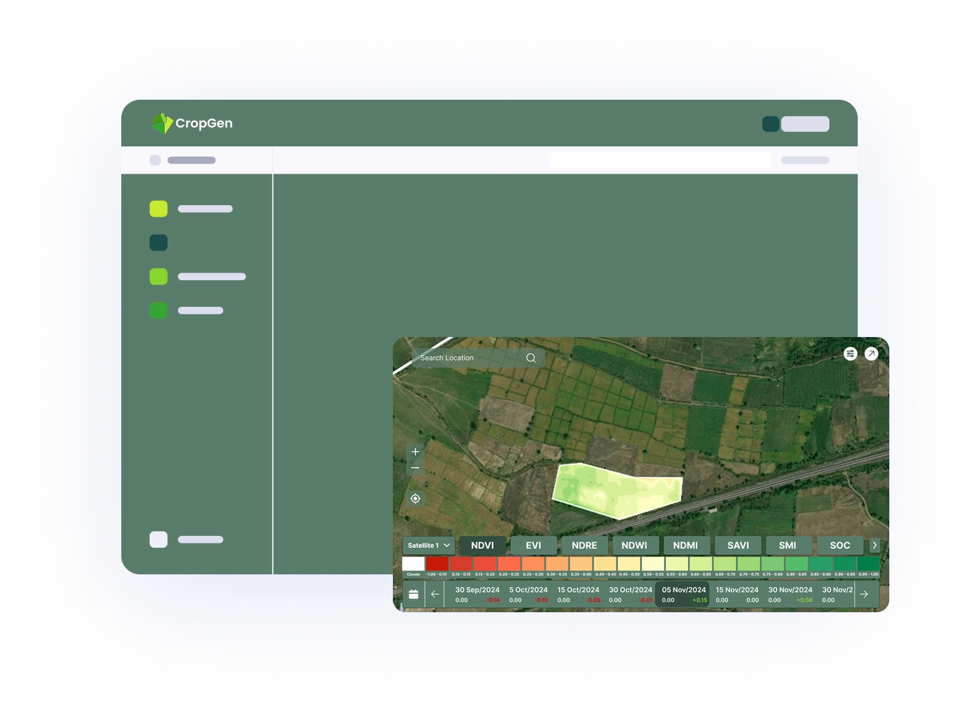Click the search magnifier icon on the map
This screenshot has width=979, height=717.
point(531,358)
